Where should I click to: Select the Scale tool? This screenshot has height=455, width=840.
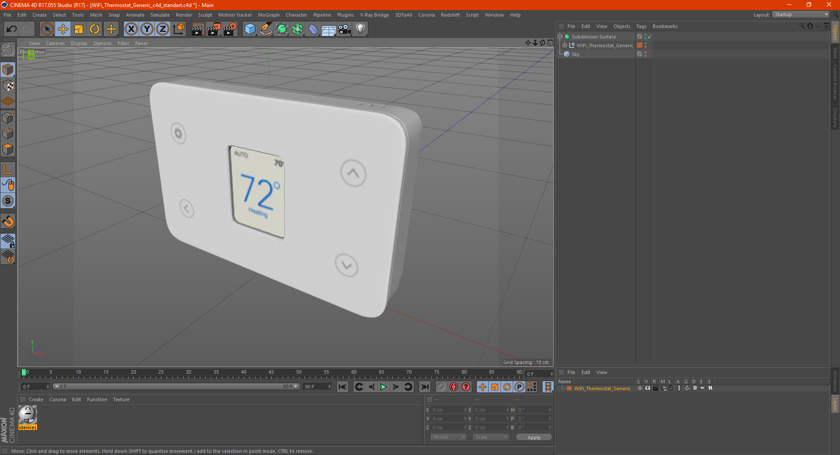(79, 29)
